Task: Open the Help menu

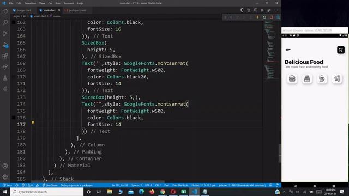Action: 80,3
